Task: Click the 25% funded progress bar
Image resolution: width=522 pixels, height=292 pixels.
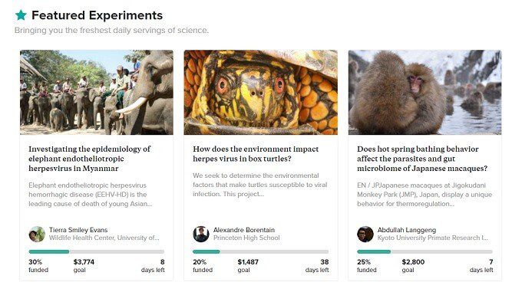Action: click(425, 252)
